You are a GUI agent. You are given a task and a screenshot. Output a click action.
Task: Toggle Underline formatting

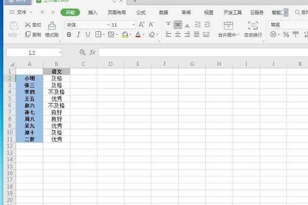pyautogui.click(x=88, y=34)
